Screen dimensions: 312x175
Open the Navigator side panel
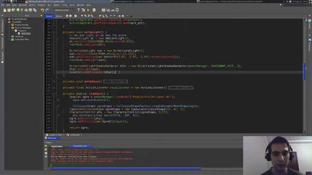pyautogui.click(x=2, y=57)
